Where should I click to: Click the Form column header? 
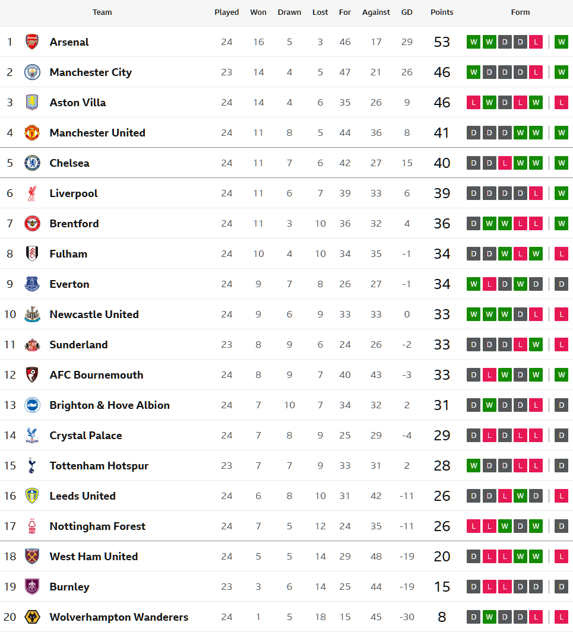[x=520, y=12]
